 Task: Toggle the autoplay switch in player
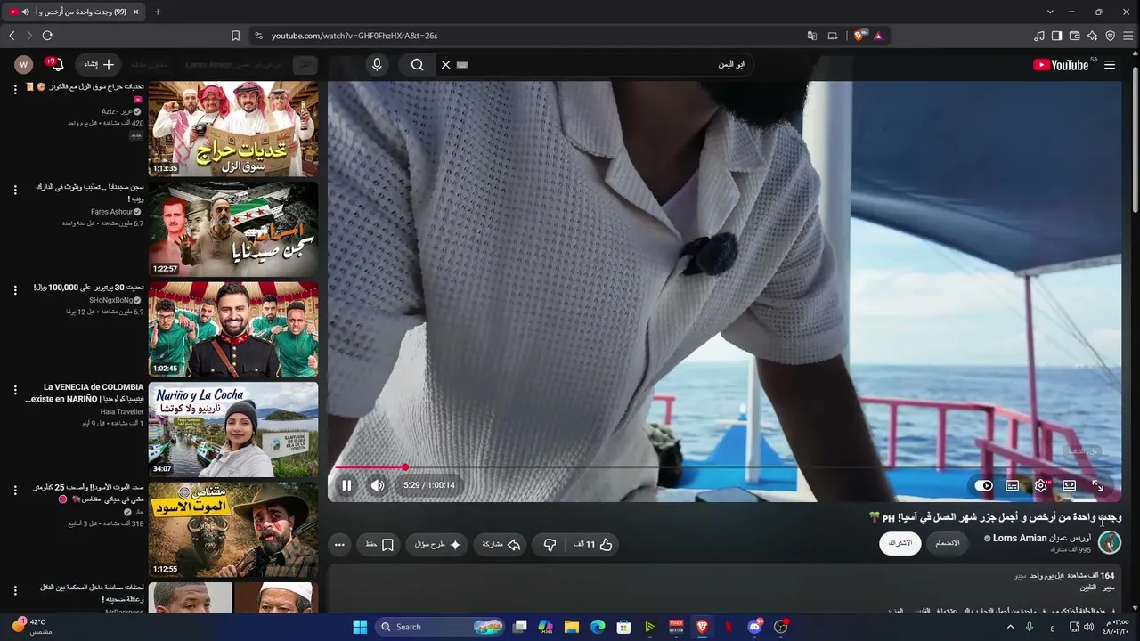click(x=984, y=485)
